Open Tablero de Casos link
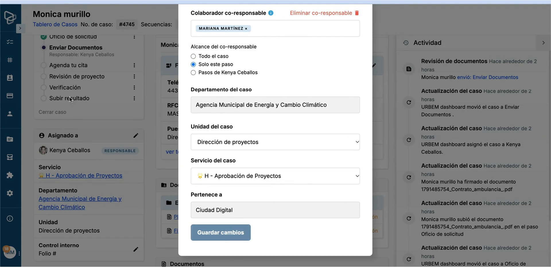The height and width of the screenshot is (267, 551). 55,24
